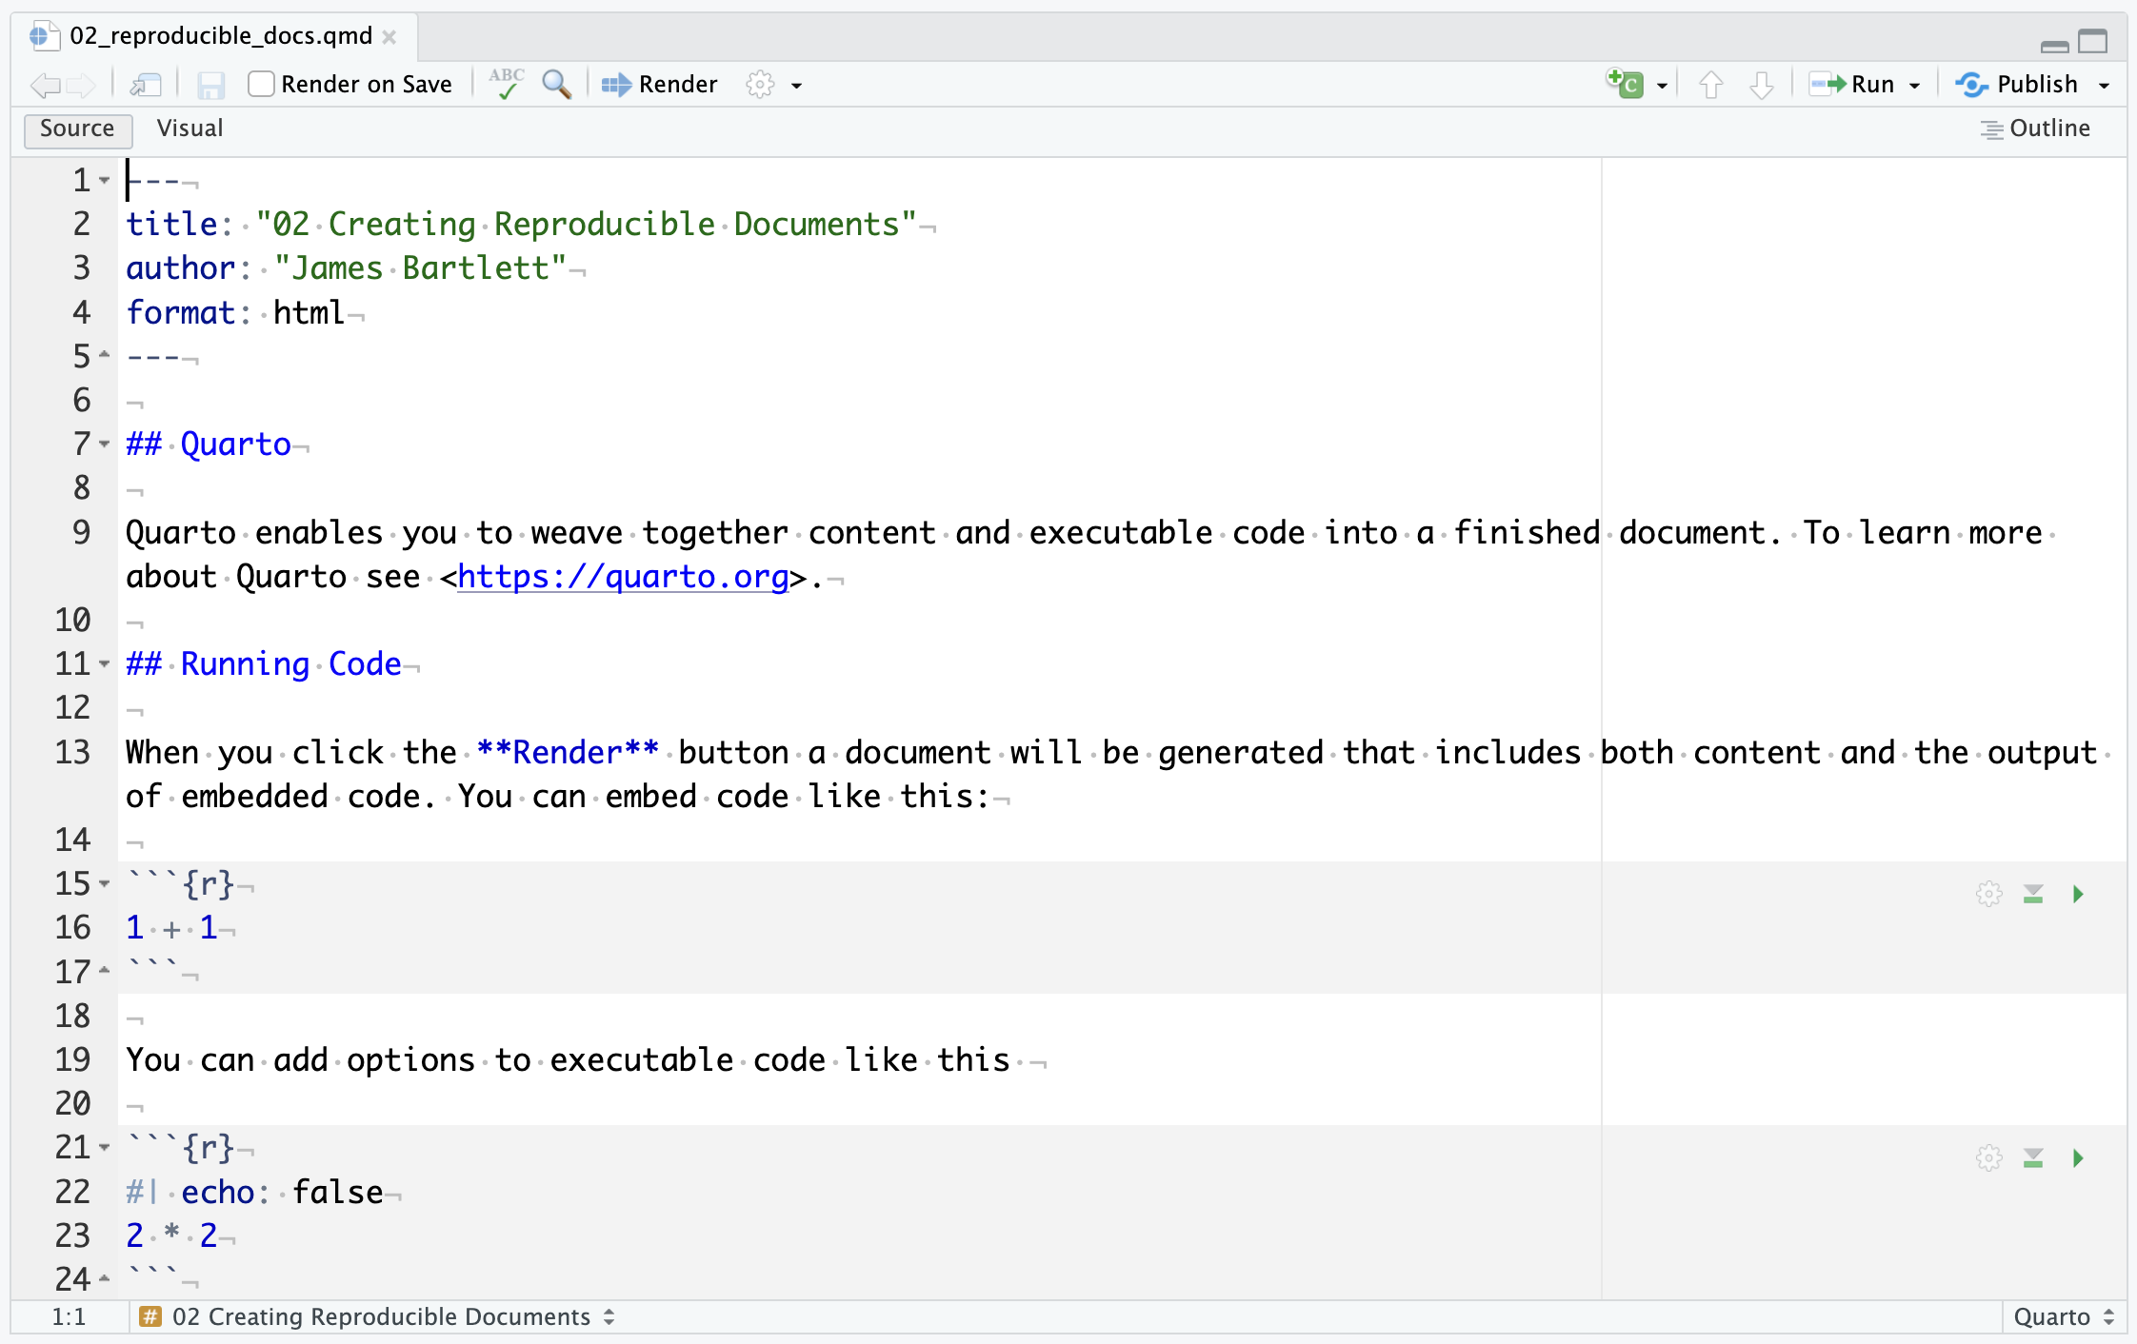The height and width of the screenshot is (1344, 2137).
Task: Open Run options dropdown
Action: tap(1915, 86)
